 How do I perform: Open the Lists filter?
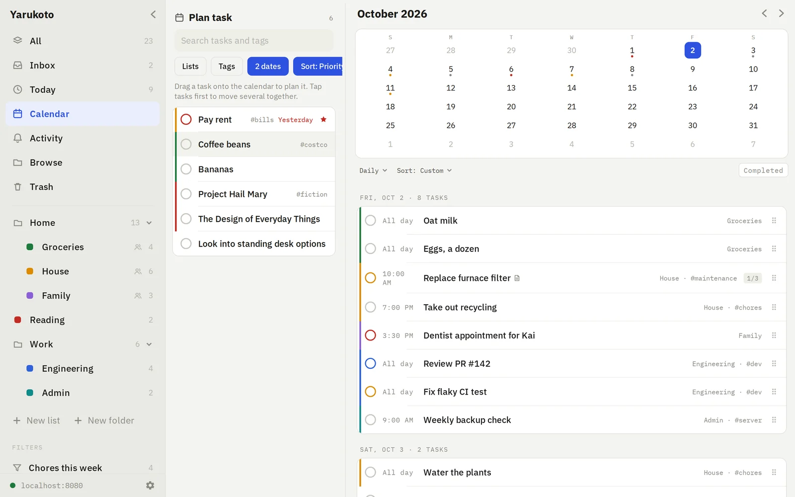pos(190,66)
